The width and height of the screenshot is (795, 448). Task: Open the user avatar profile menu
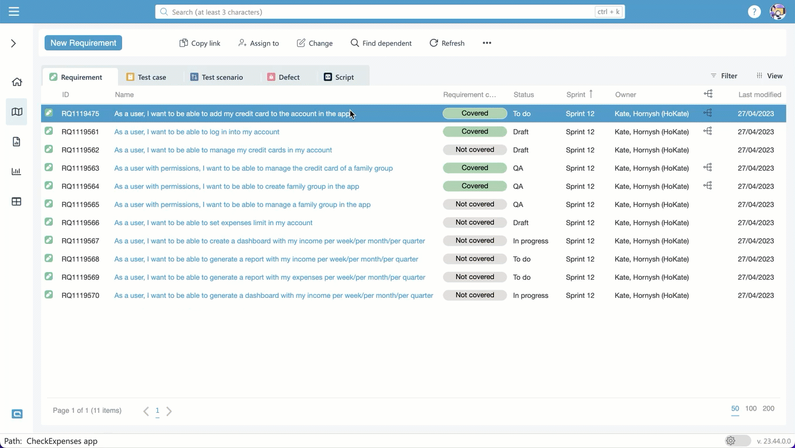click(777, 12)
